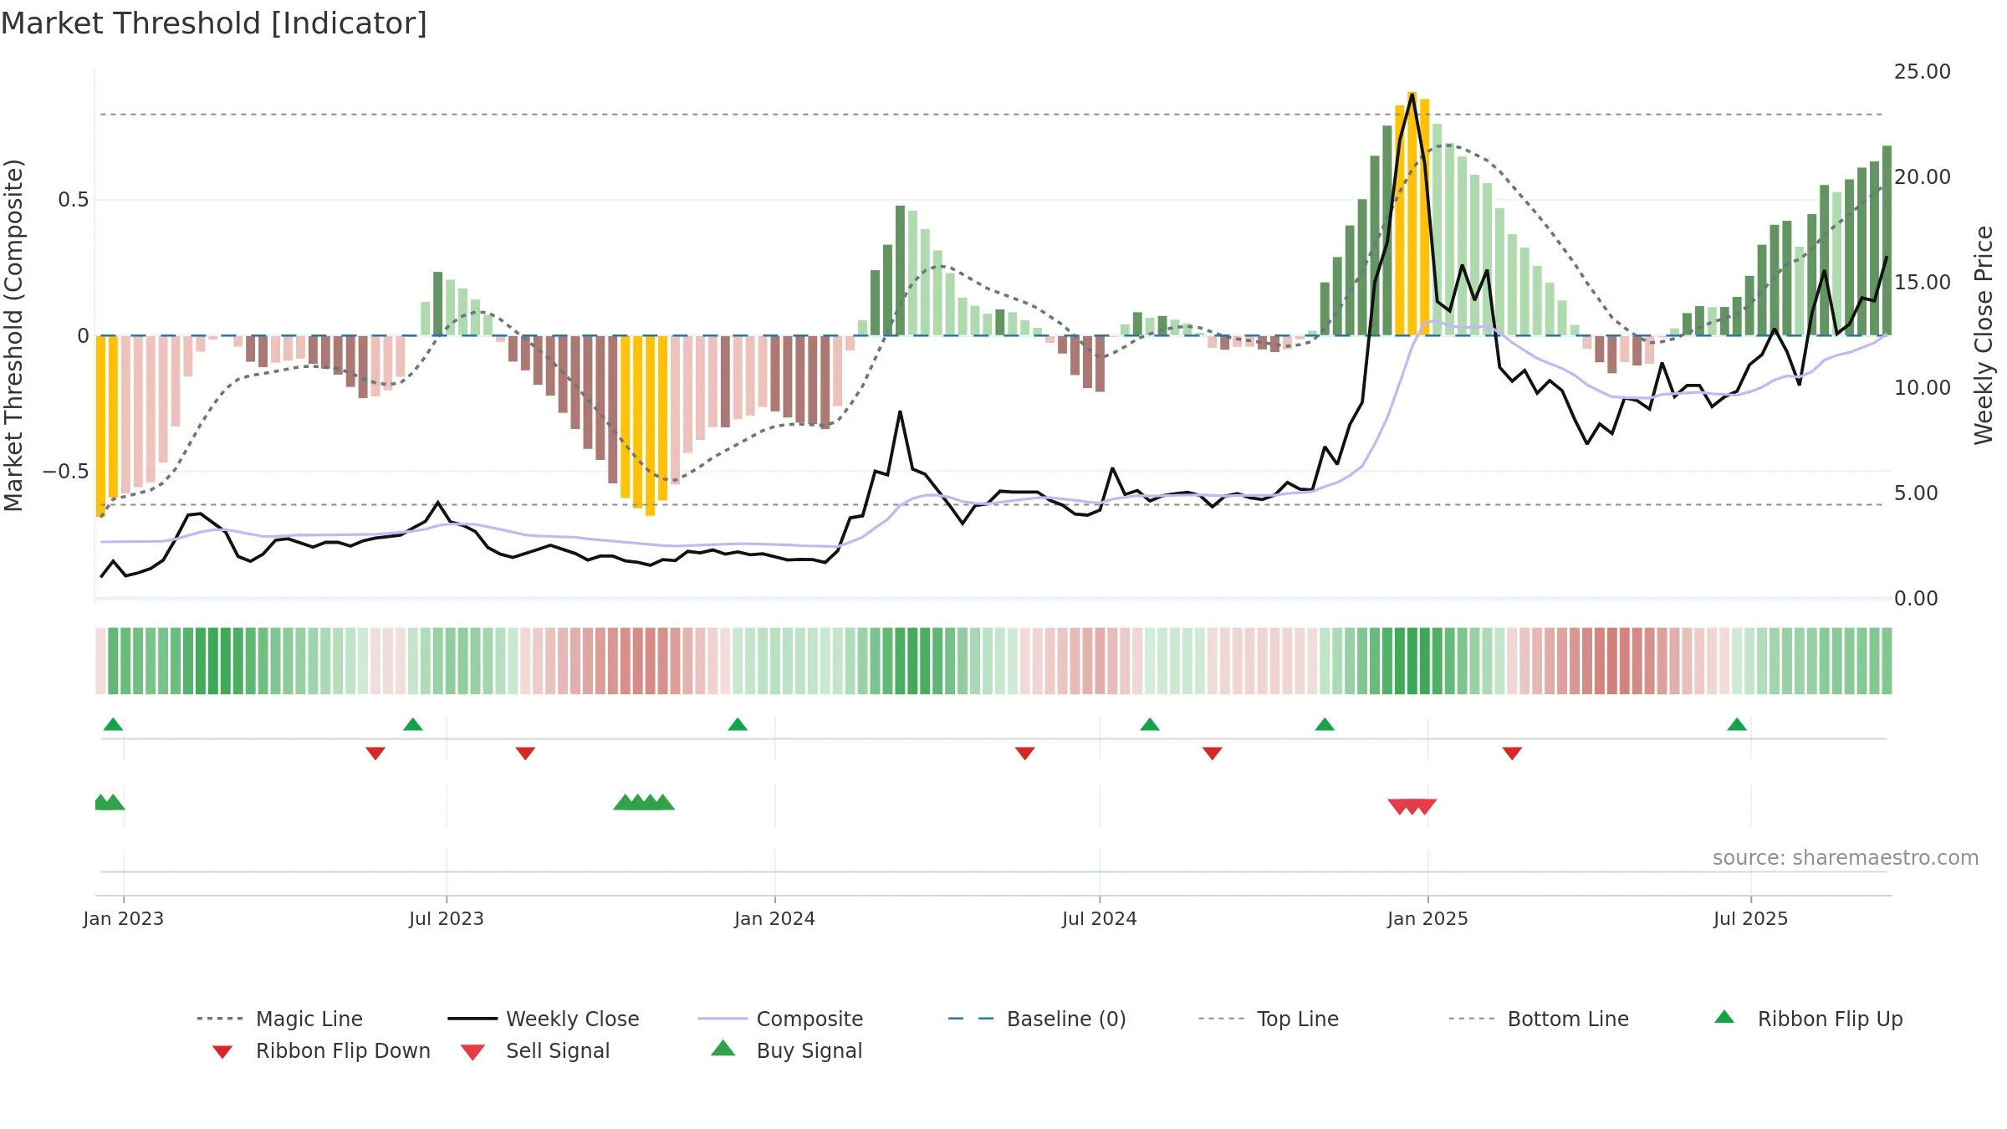Click the red triangle icon beside Ribbon Flip Down
The image size is (2007, 1129).
(x=222, y=1052)
